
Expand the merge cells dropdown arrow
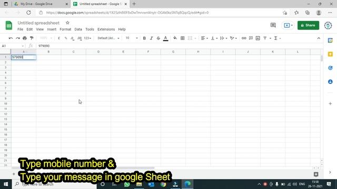pos(195,38)
